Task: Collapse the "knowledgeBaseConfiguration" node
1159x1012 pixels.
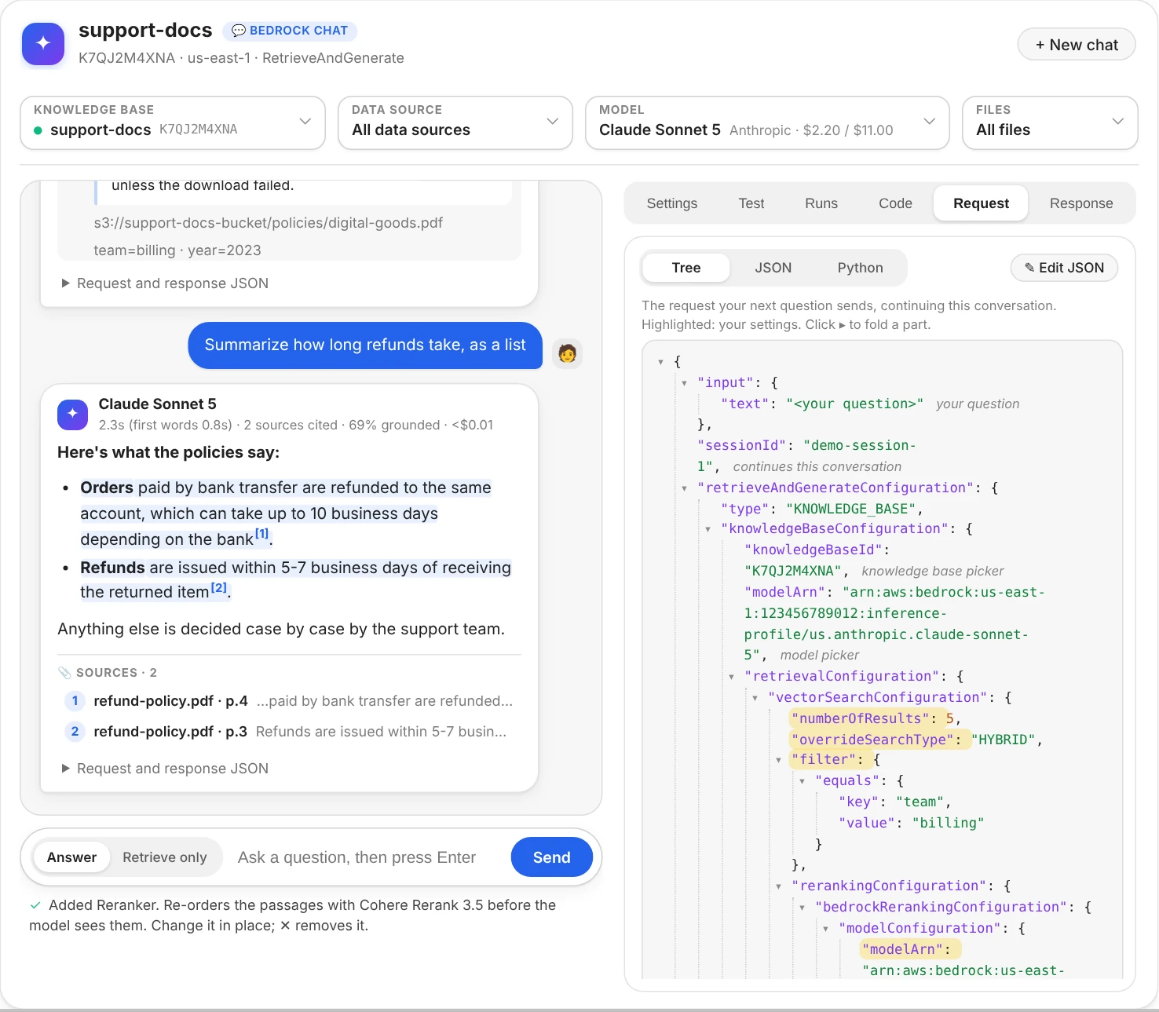Action: (x=707, y=529)
